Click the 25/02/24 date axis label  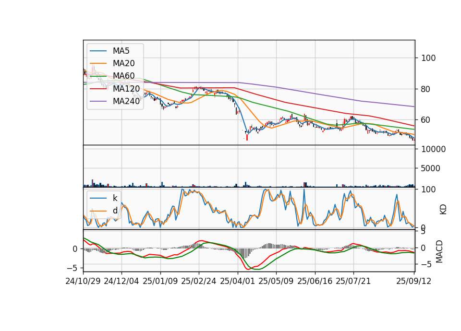pyautogui.click(x=199, y=281)
